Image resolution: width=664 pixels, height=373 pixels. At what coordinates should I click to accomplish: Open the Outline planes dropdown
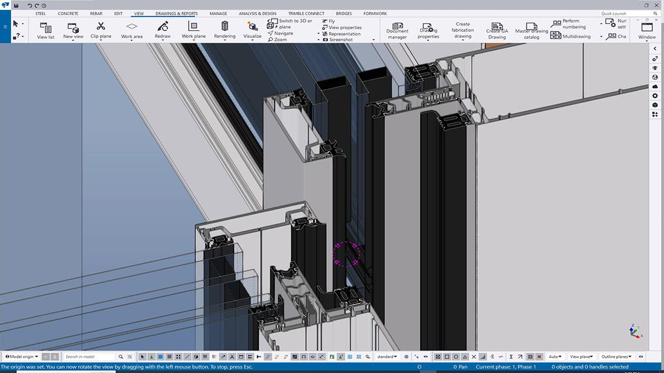pos(617,357)
